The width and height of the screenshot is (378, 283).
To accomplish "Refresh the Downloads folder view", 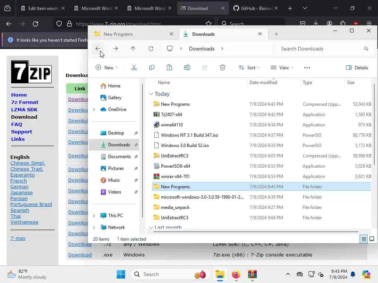I will pos(151,49).
